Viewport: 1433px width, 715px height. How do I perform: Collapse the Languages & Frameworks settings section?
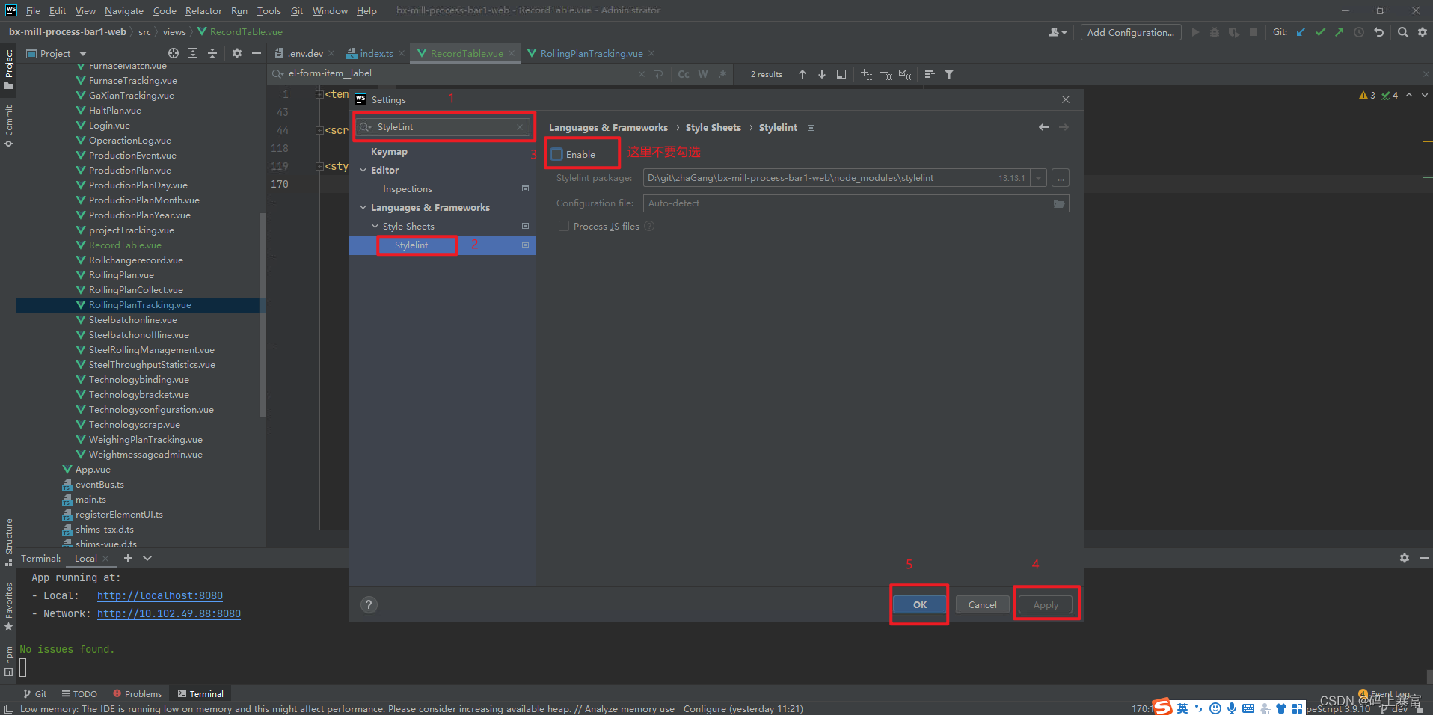pos(363,207)
